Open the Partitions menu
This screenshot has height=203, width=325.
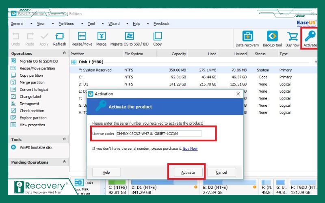point(66,24)
